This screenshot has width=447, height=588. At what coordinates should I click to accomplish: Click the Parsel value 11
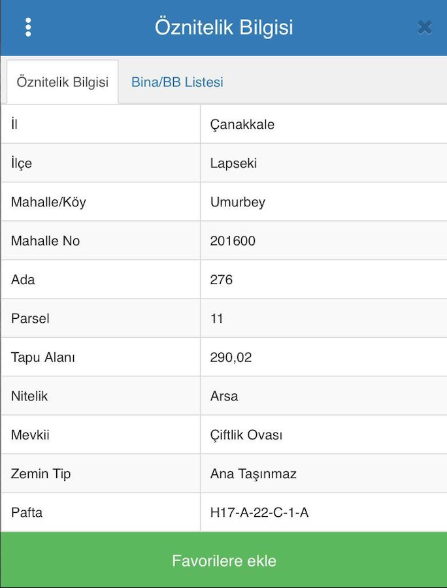coord(217,319)
